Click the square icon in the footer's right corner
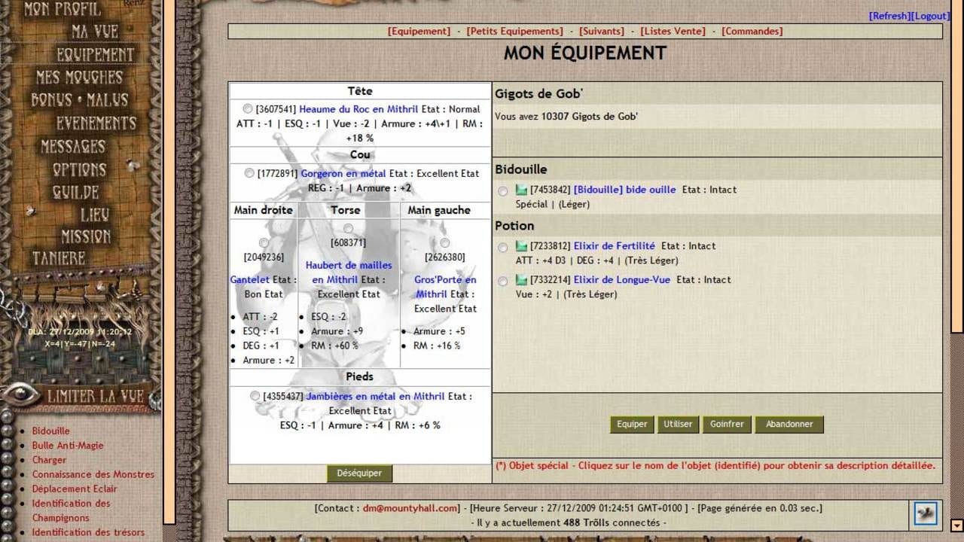964x542 pixels. (925, 513)
